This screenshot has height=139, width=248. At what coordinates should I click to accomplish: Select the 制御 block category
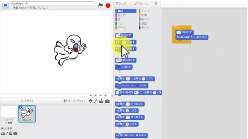[144, 15]
